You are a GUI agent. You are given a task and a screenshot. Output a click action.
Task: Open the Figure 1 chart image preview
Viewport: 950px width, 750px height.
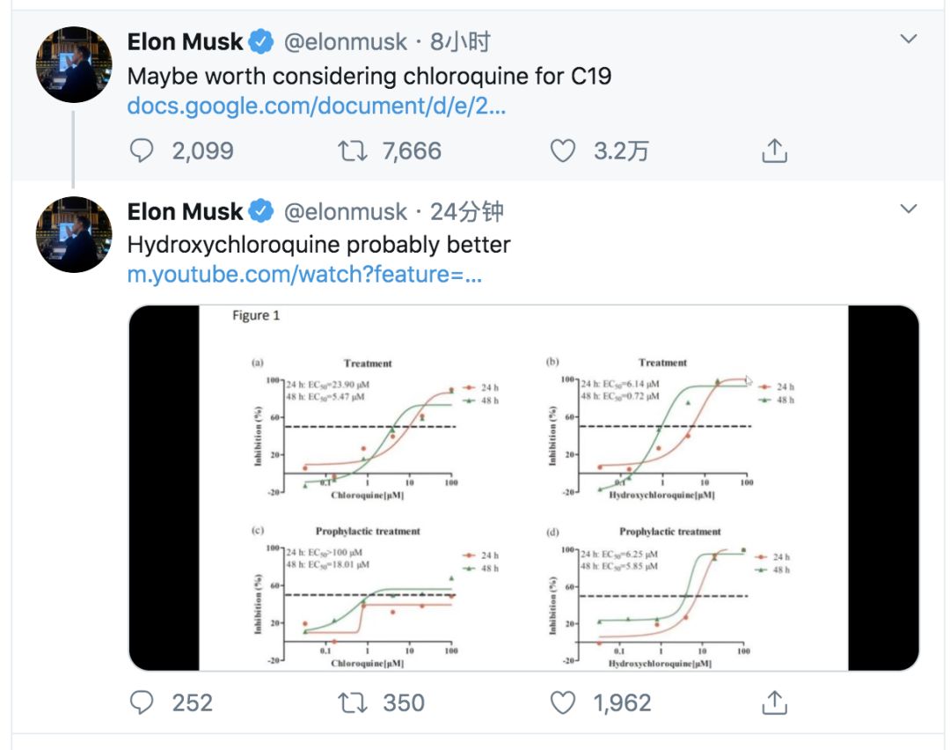(x=523, y=488)
